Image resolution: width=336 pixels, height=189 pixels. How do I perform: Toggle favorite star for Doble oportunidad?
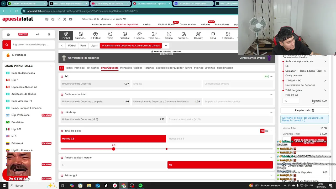point(62,94)
